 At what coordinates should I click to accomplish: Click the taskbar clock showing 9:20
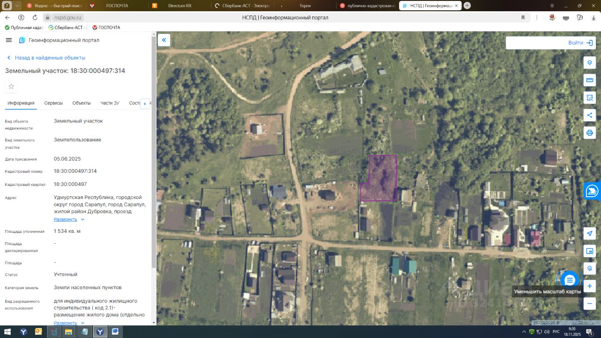pos(572,332)
